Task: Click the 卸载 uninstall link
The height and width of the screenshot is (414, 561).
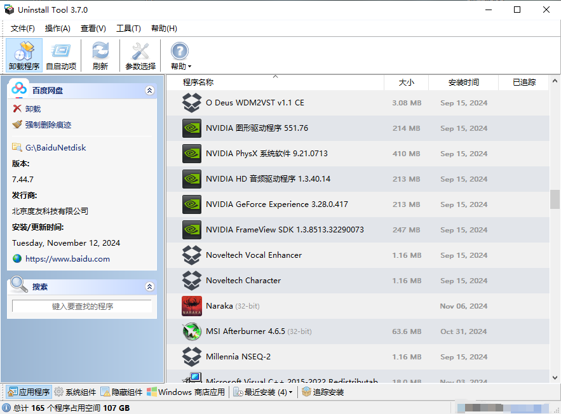Action: (x=33, y=109)
